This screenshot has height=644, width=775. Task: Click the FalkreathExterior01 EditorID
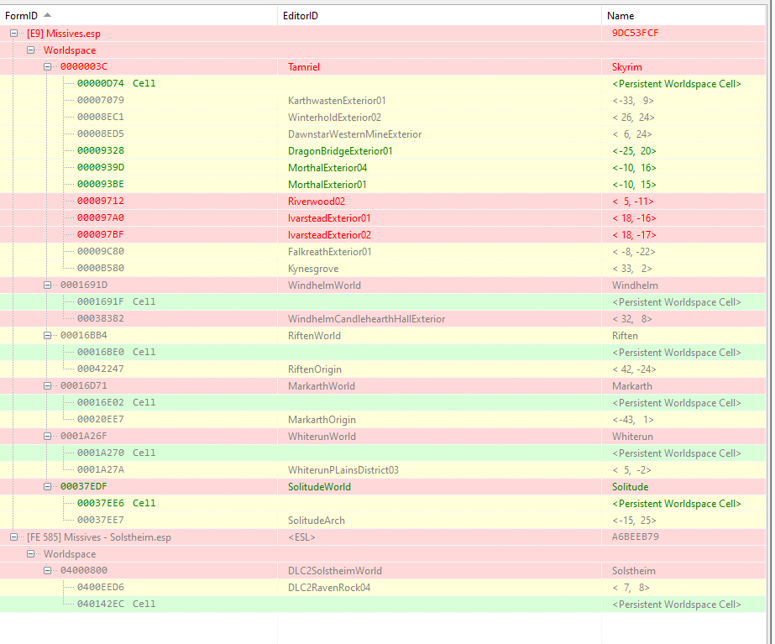(330, 252)
